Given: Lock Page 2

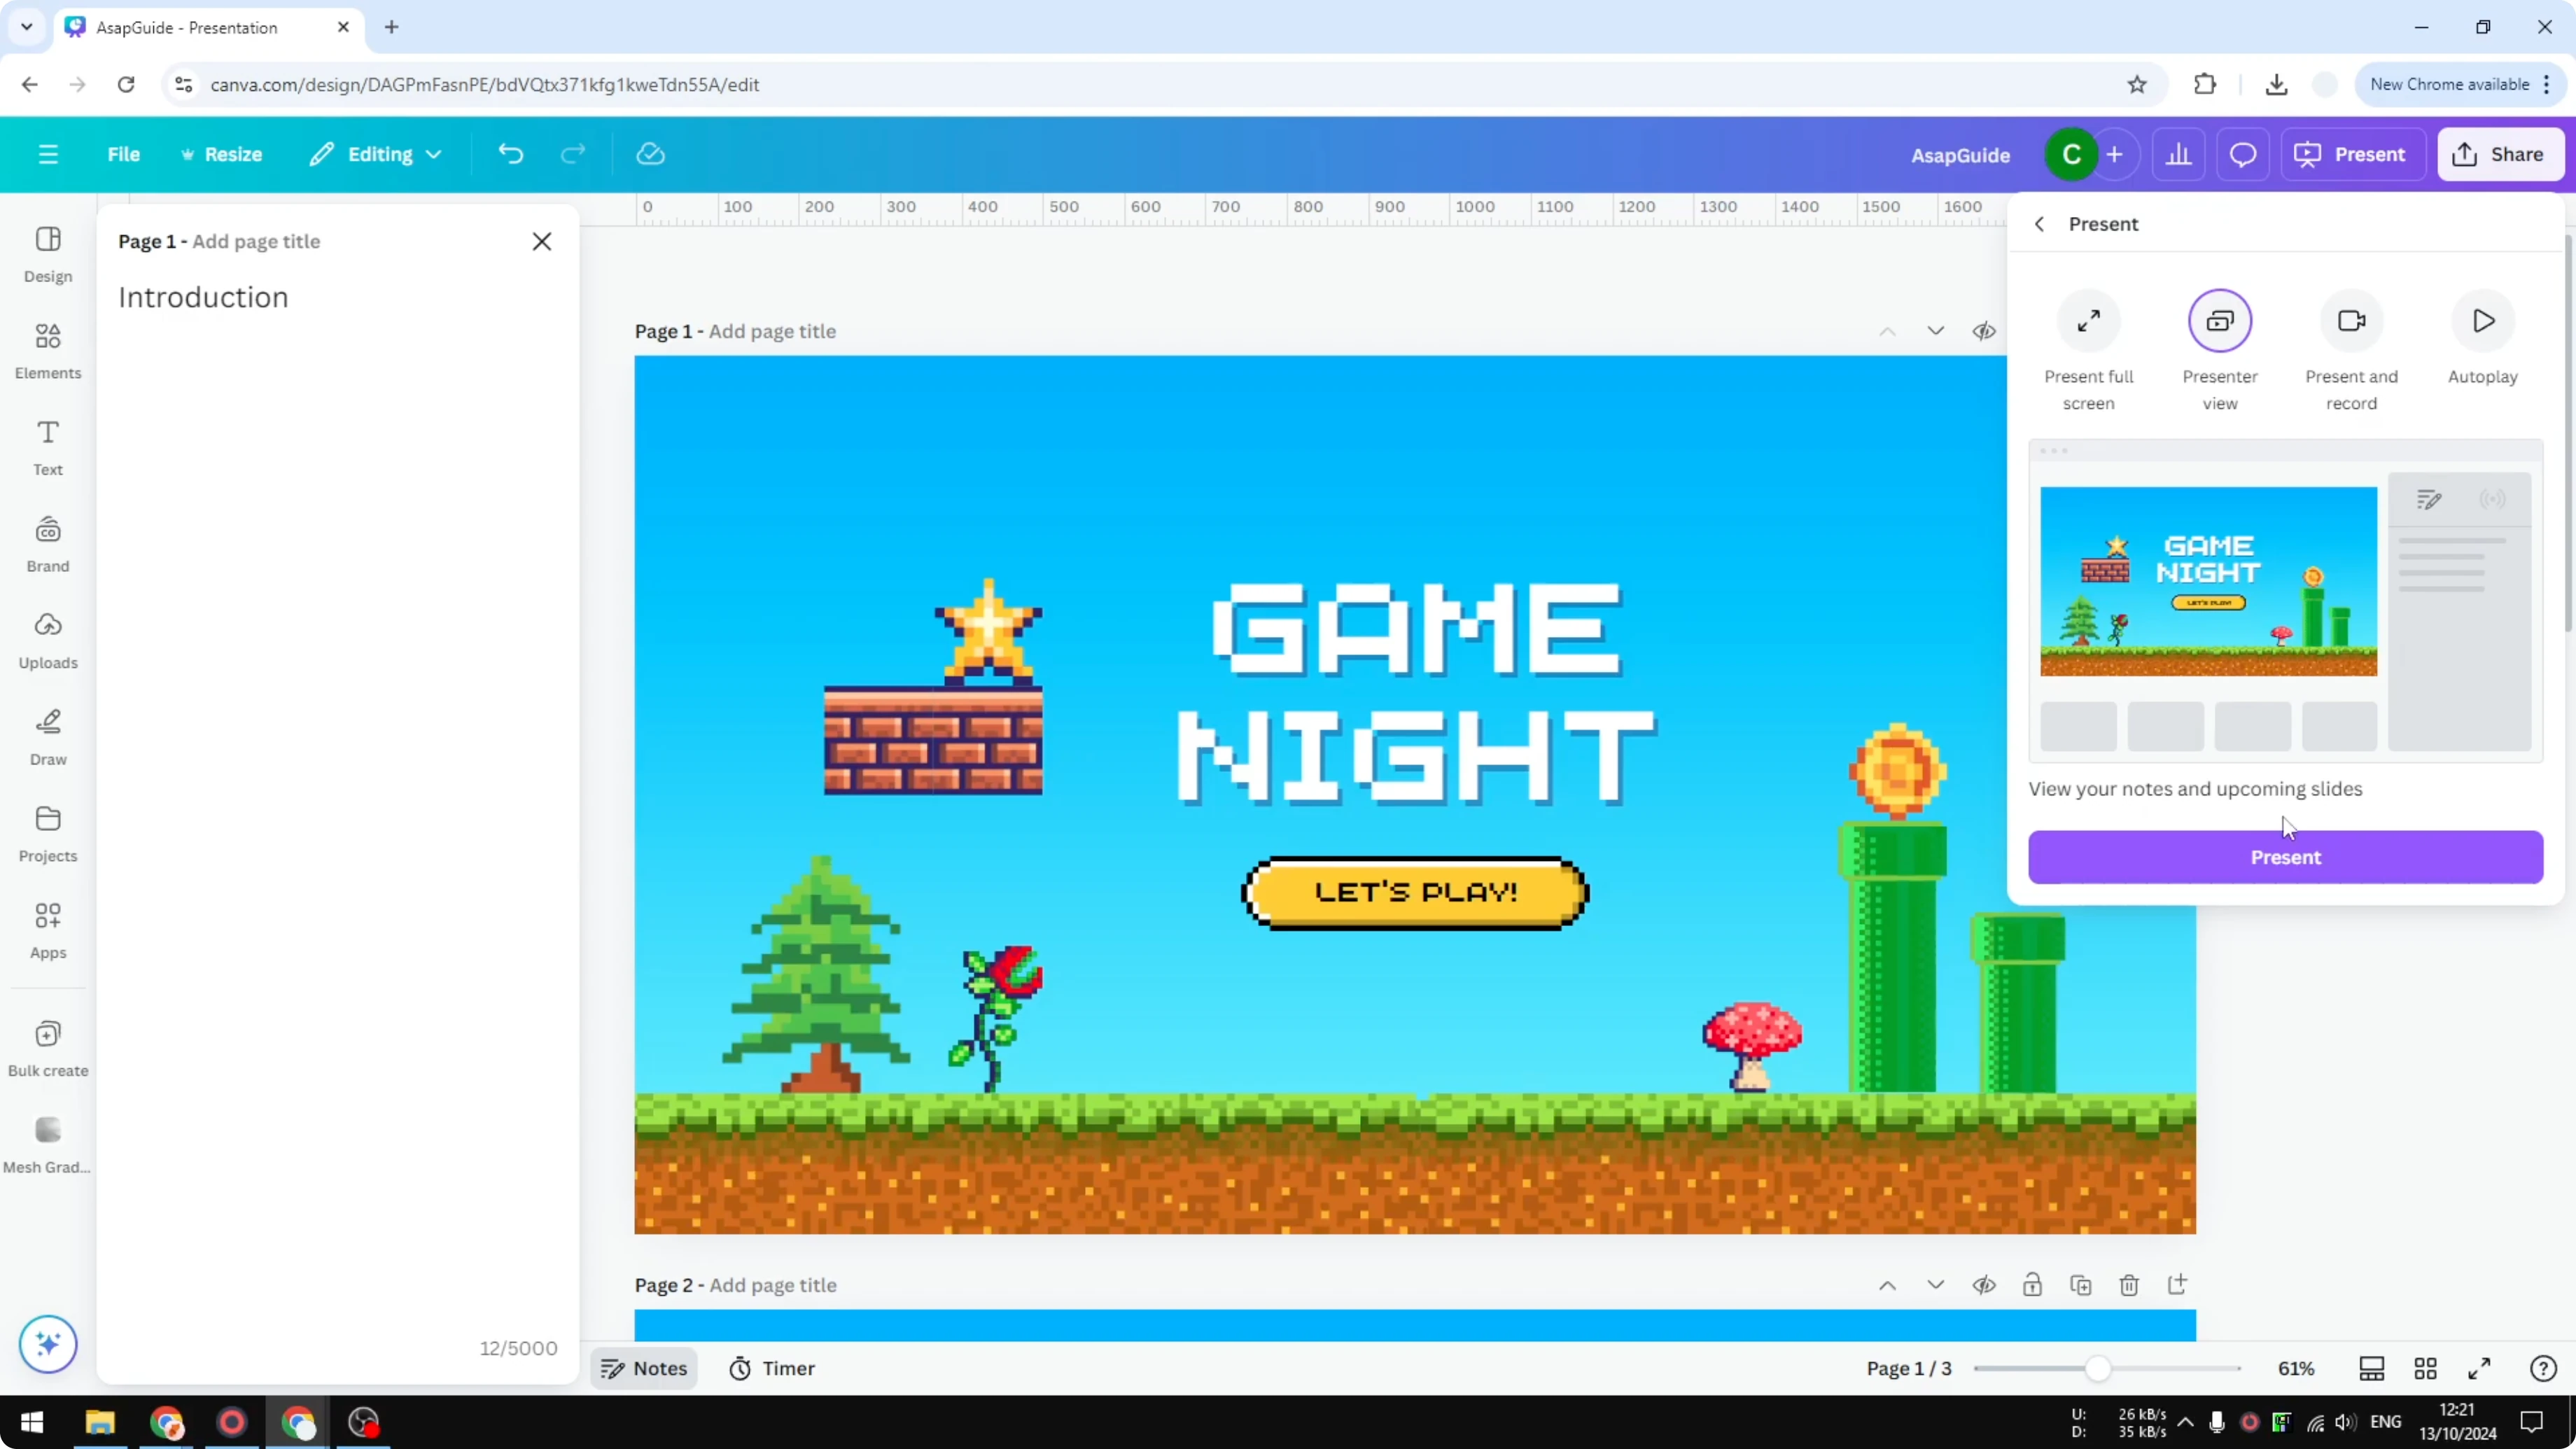Looking at the screenshot, I should coord(2032,1285).
